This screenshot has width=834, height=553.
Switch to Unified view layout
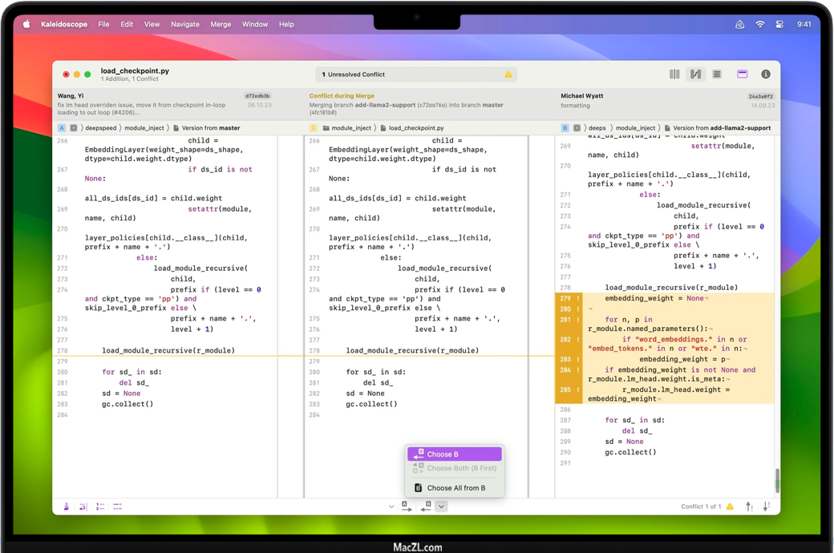pyautogui.click(x=717, y=75)
